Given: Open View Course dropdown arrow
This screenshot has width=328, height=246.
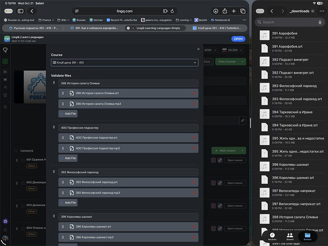Looking at the screenshot, I should (242, 61).
